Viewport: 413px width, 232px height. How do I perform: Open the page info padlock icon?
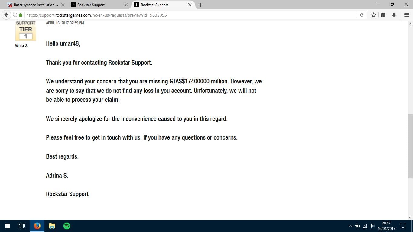point(20,15)
